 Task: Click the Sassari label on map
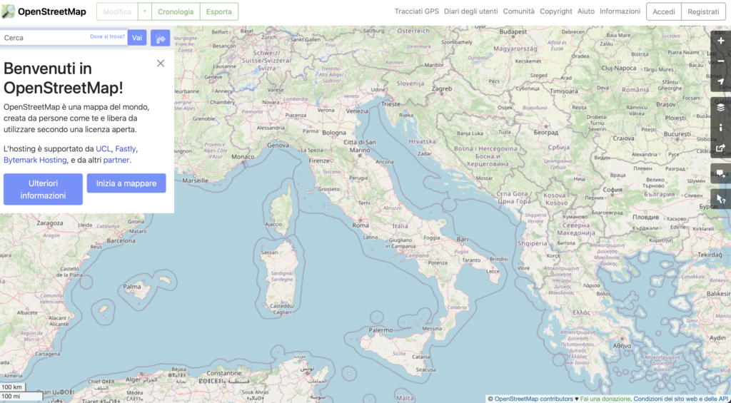[269, 252]
